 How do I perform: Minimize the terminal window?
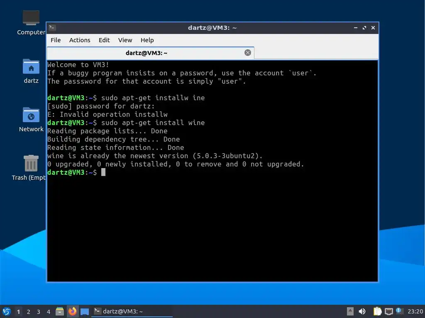355,28
